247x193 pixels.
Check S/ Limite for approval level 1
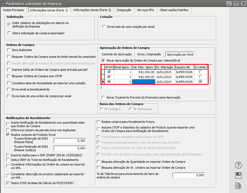tap(200, 72)
